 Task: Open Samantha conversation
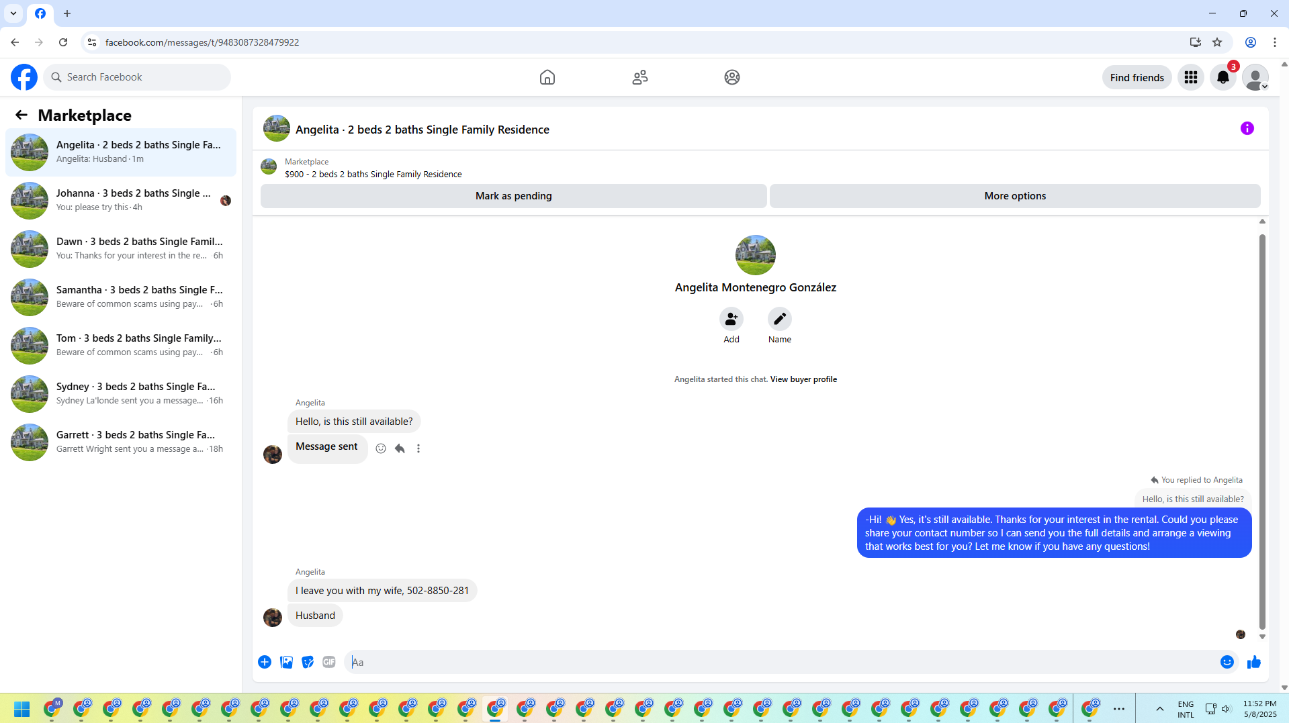click(121, 297)
